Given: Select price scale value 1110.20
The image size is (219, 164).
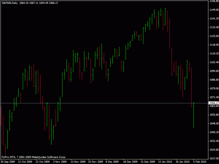Looking at the screenshot, I should (x=214, y=54).
